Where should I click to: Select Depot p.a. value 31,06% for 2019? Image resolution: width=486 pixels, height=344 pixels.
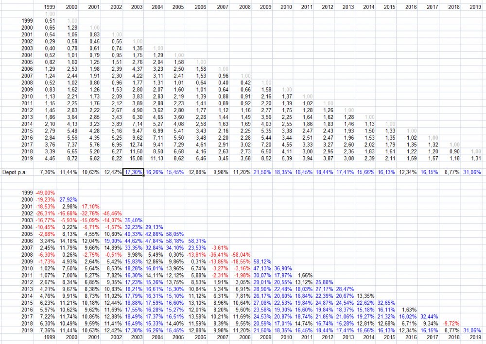tap(472, 172)
